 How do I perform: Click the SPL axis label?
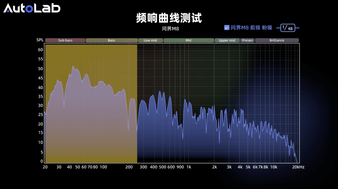click(40, 40)
